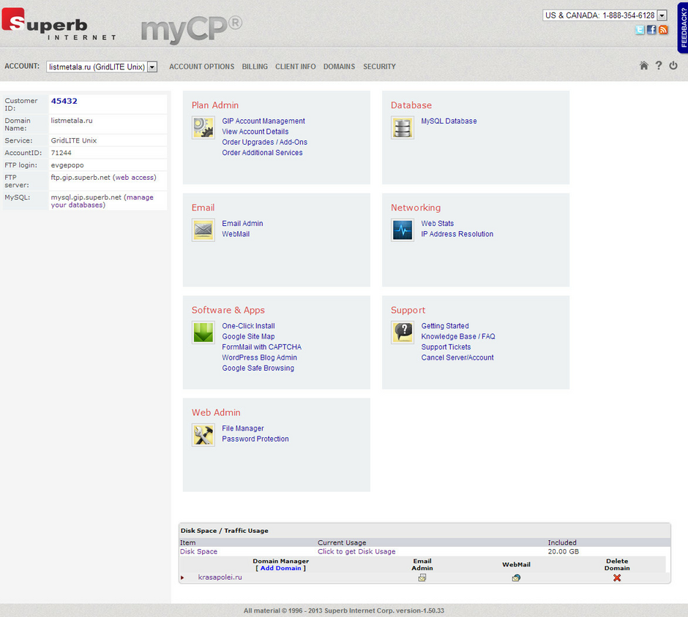The image size is (688, 617).
Task: Open File Manager link
Action: click(243, 428)
